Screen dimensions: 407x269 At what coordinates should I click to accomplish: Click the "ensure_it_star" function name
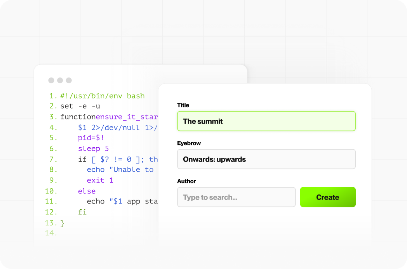(127, 117)
